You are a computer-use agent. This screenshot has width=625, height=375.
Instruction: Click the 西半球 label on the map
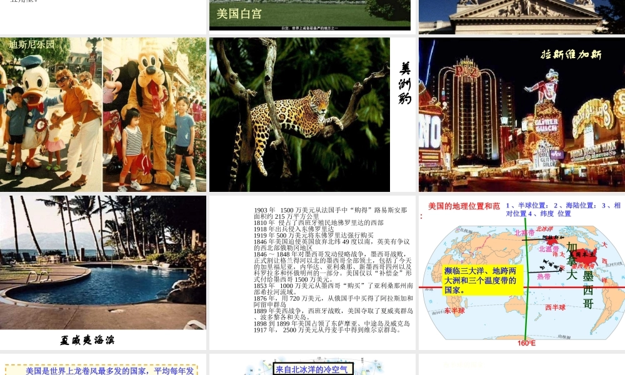pyautogui.click(x=555, y=307)
